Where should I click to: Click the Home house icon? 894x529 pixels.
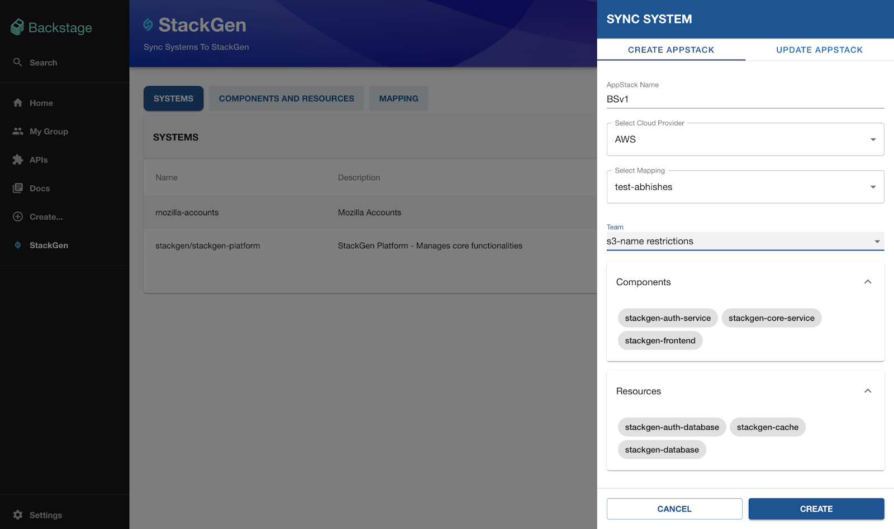click(18, 103)
